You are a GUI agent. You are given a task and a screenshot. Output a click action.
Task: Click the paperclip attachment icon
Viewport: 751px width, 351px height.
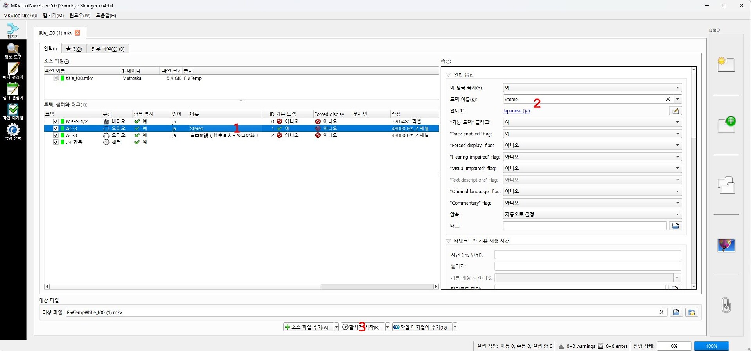(726, 305)
